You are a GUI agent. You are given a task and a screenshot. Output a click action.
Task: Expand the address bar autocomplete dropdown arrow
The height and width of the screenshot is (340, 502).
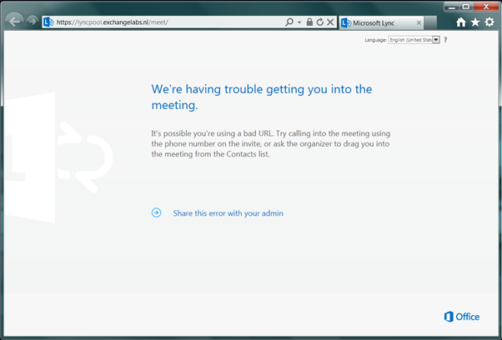coord(299,22)
